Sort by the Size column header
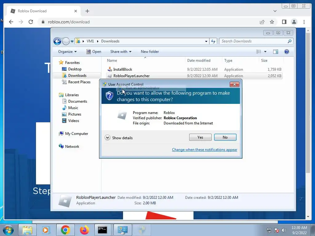The width and height of the screenshot is (315, 236). click(264, 61)
